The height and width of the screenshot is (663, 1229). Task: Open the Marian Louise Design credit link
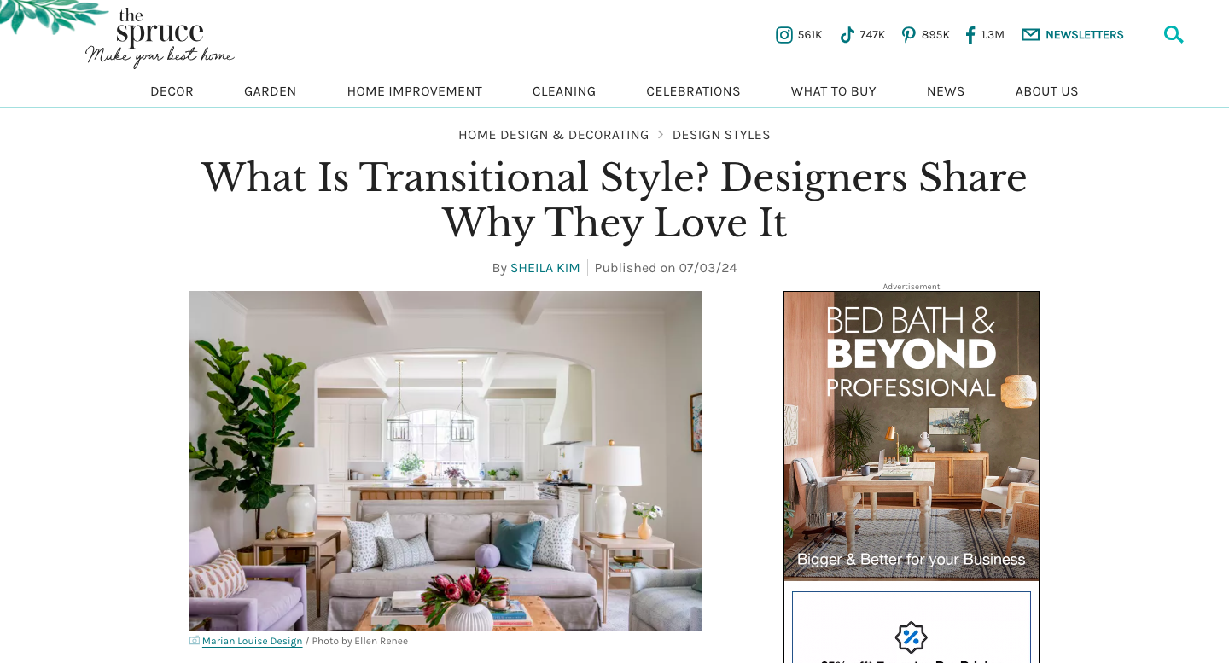pos(253,642)
